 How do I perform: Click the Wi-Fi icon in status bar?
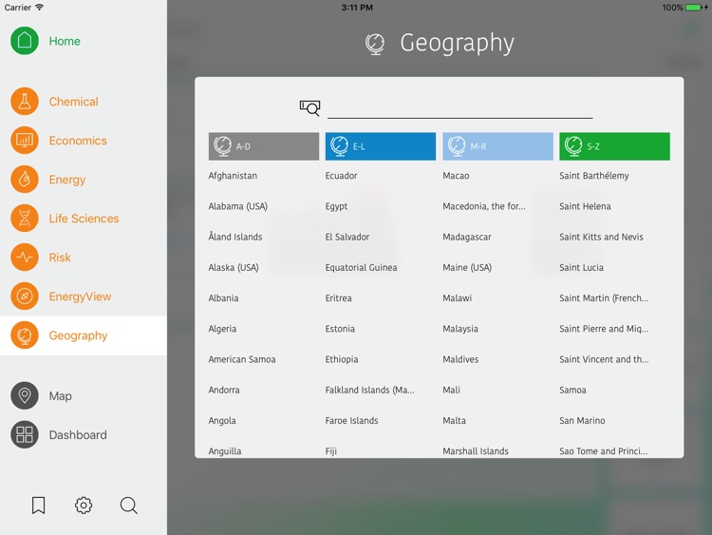pyautogui.click(x=40, y=8)
